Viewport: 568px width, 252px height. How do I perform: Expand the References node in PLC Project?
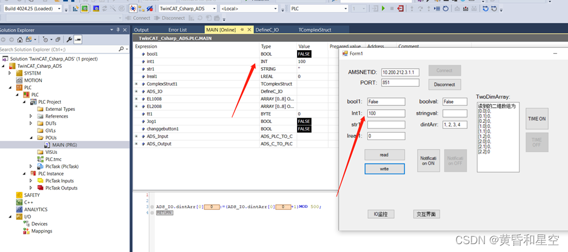click(x=31, y=116)
